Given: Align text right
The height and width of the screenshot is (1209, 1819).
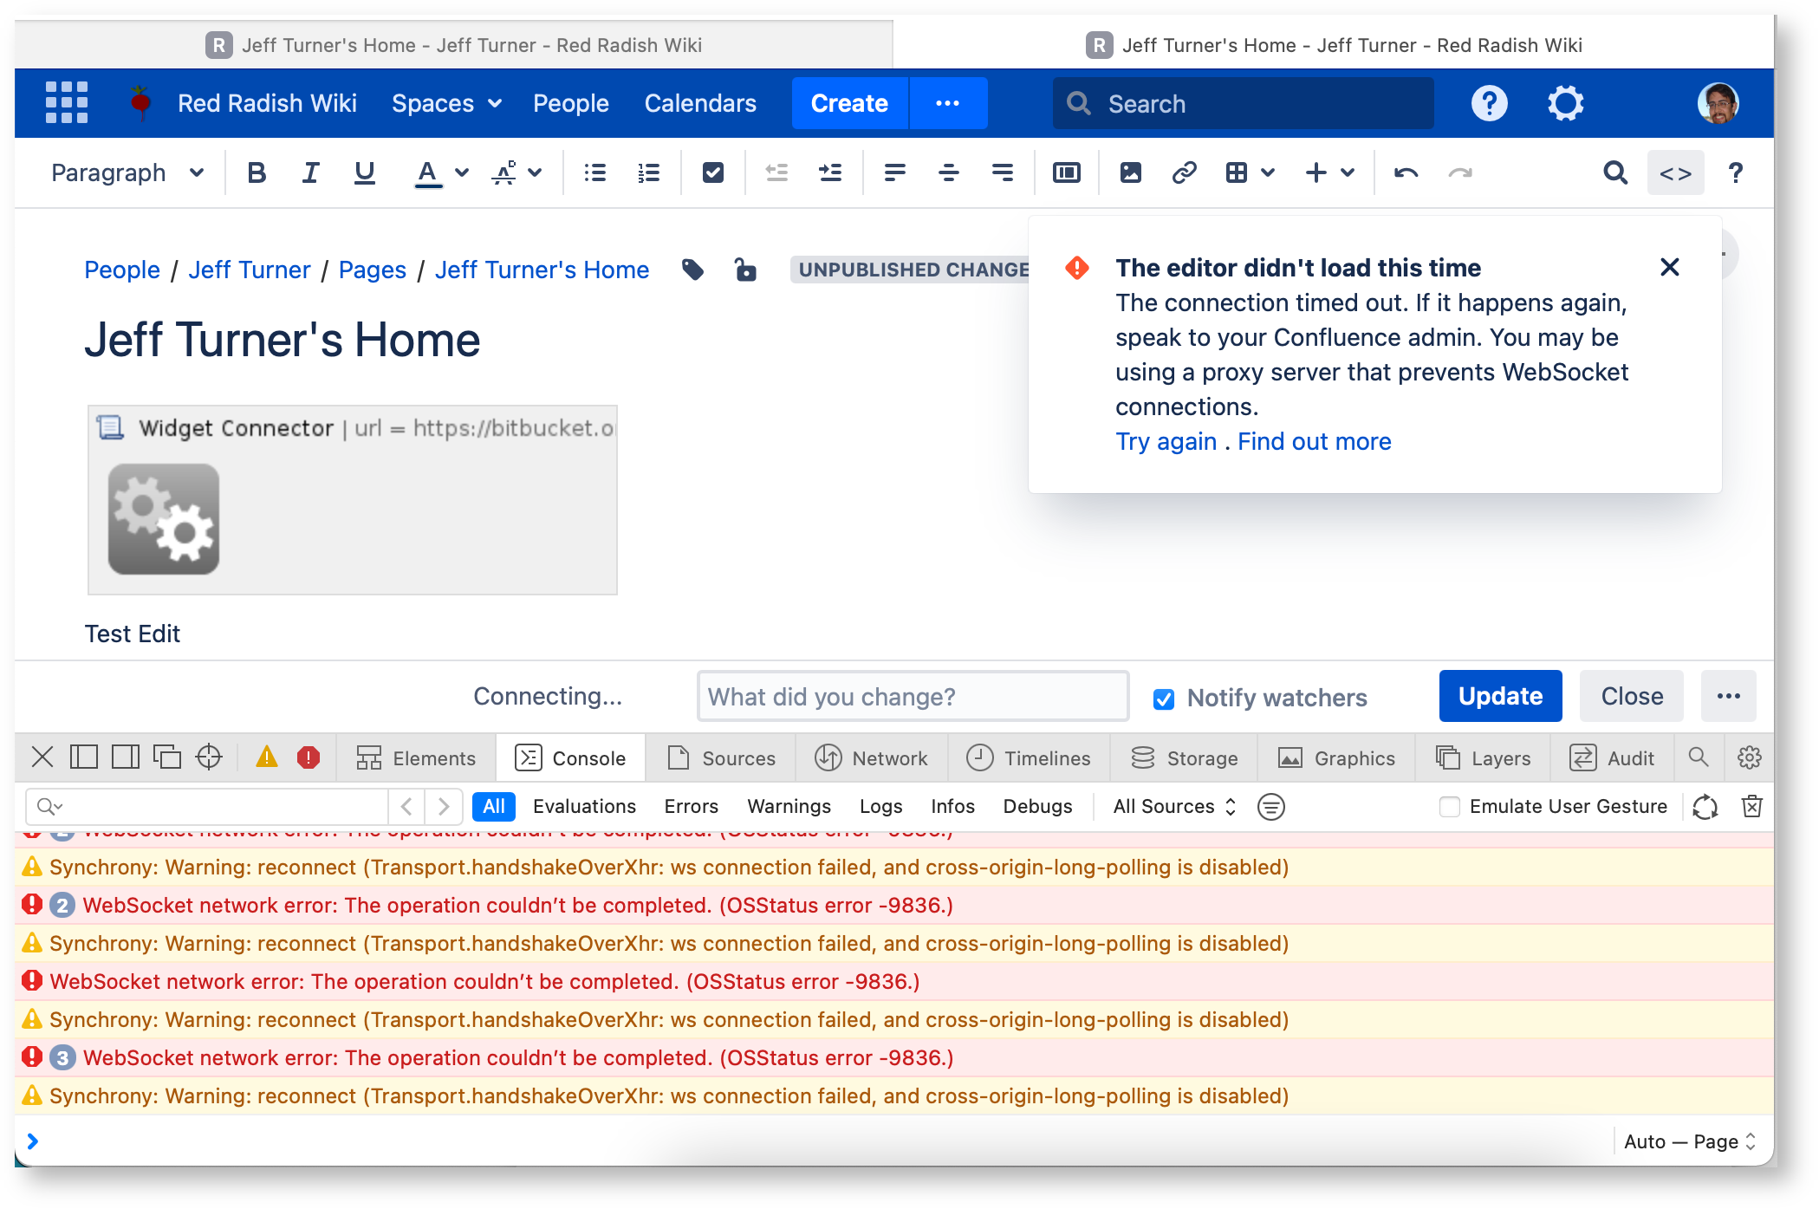Looking at the screenshot, I should [x=1002, y=172].
